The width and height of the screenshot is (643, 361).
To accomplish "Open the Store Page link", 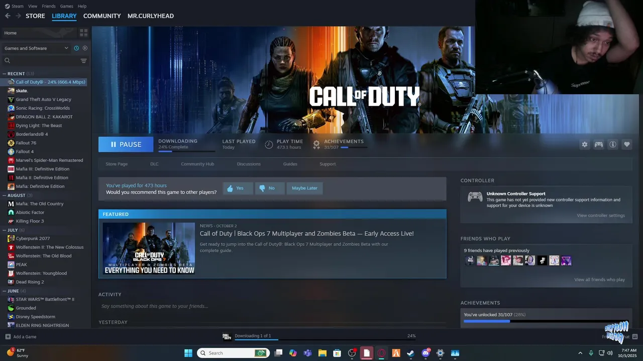I will click(x=117, y=164).
